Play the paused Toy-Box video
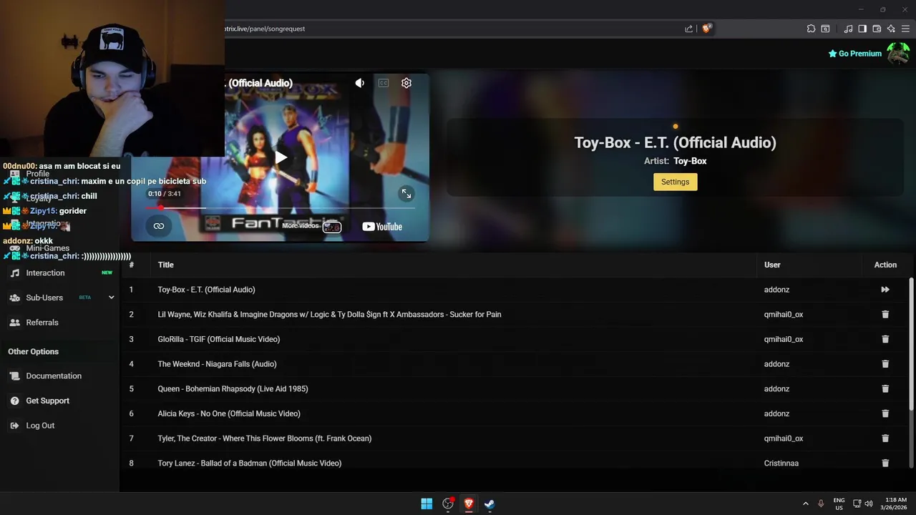 click(x=281, y=157)
